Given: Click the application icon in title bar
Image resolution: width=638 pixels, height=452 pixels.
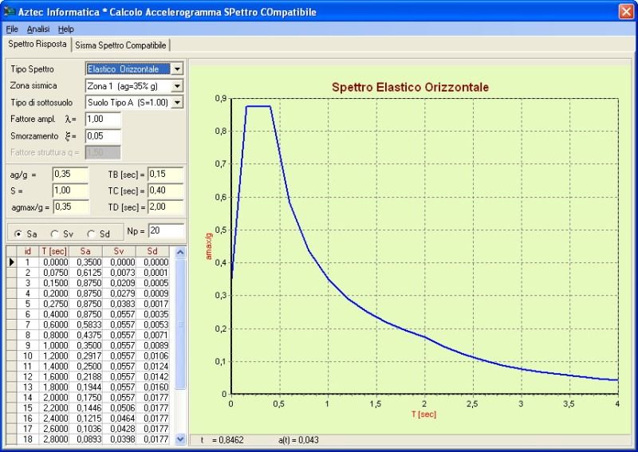Looking at the screenshot, I should point(9,11).
